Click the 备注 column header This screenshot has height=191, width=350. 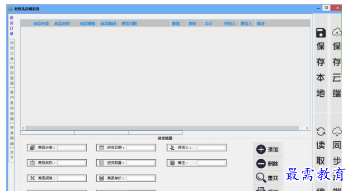282,23
